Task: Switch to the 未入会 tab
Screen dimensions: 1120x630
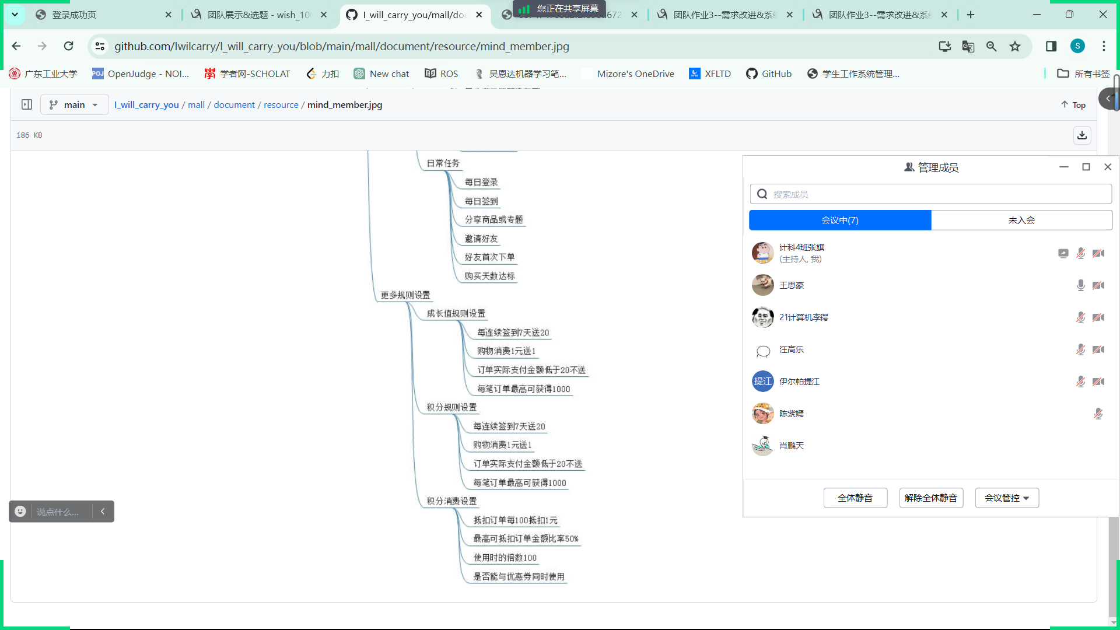Action: 1021,220
